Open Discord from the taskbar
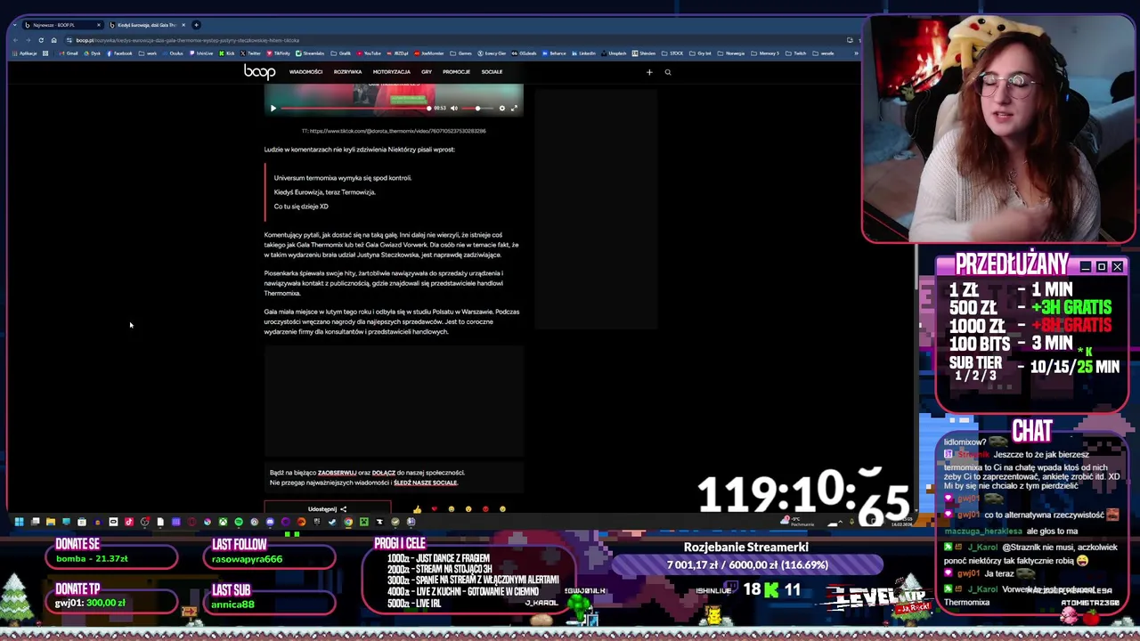 270,522
